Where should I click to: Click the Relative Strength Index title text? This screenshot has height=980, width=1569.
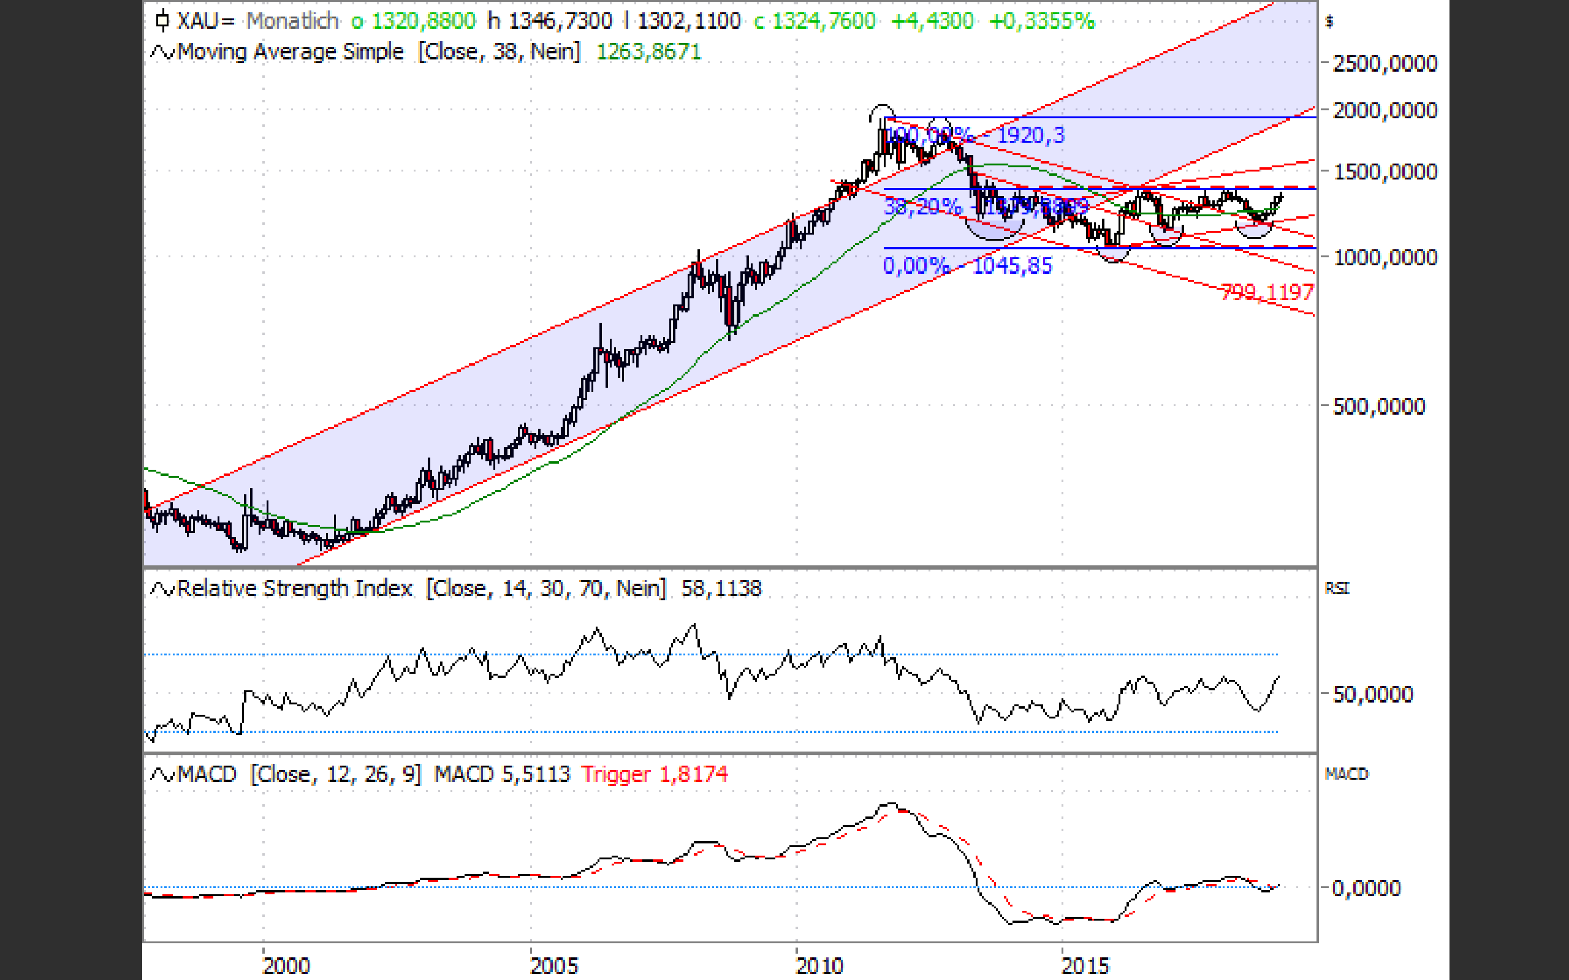295,589
